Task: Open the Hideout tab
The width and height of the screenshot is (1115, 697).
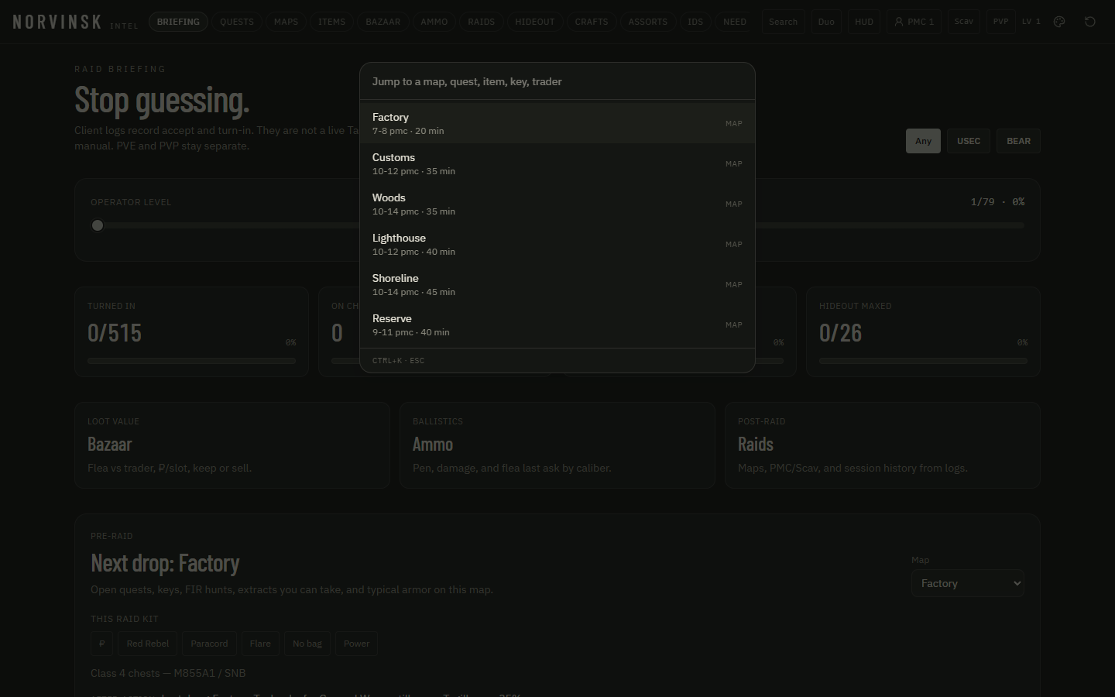Action: pyautogui.click(x=535, y=22)
